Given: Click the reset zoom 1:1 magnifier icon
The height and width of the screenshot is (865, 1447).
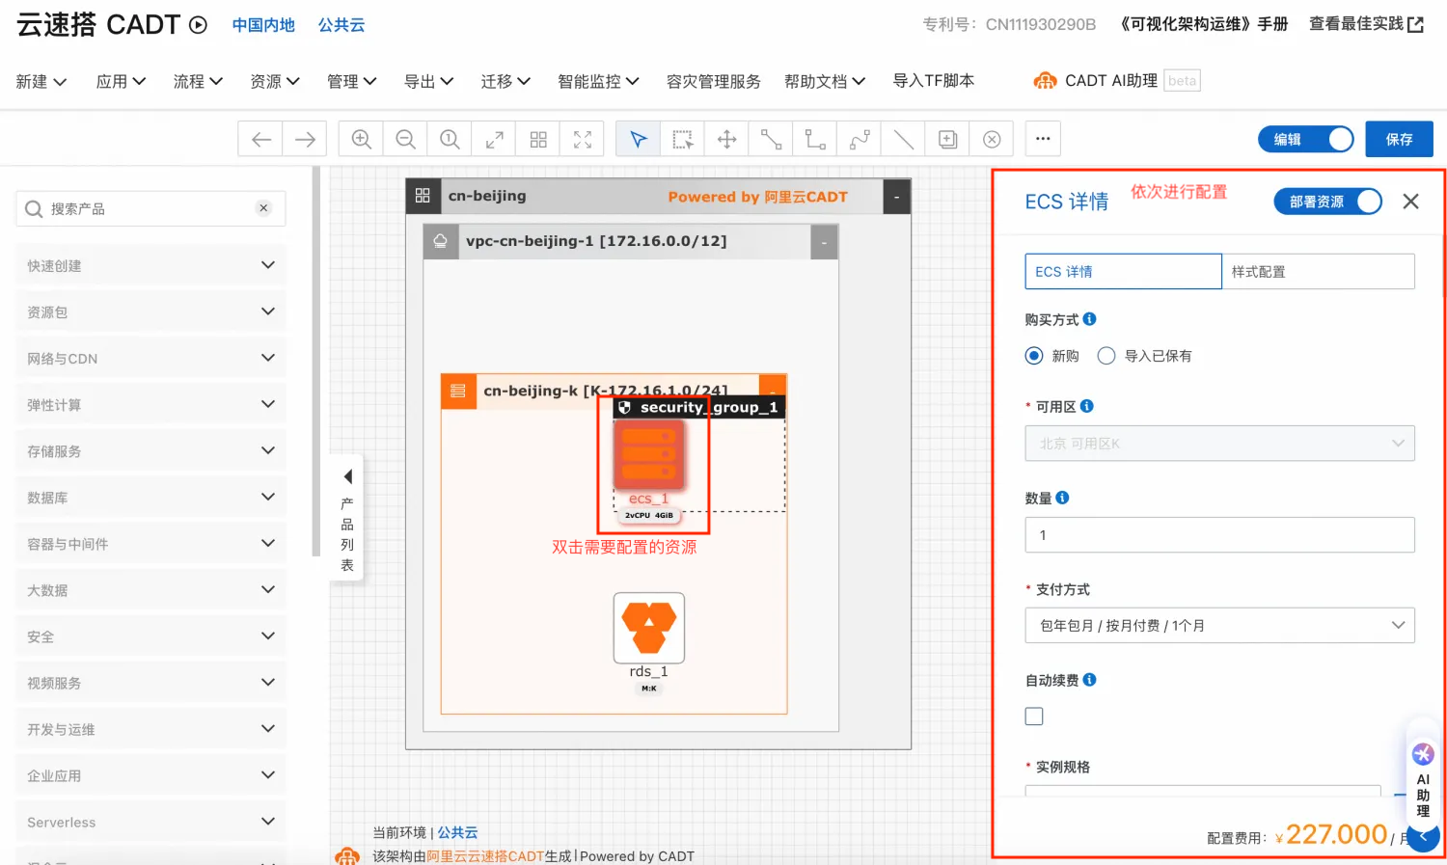Looking at the screenshot, I should point(450,140).
